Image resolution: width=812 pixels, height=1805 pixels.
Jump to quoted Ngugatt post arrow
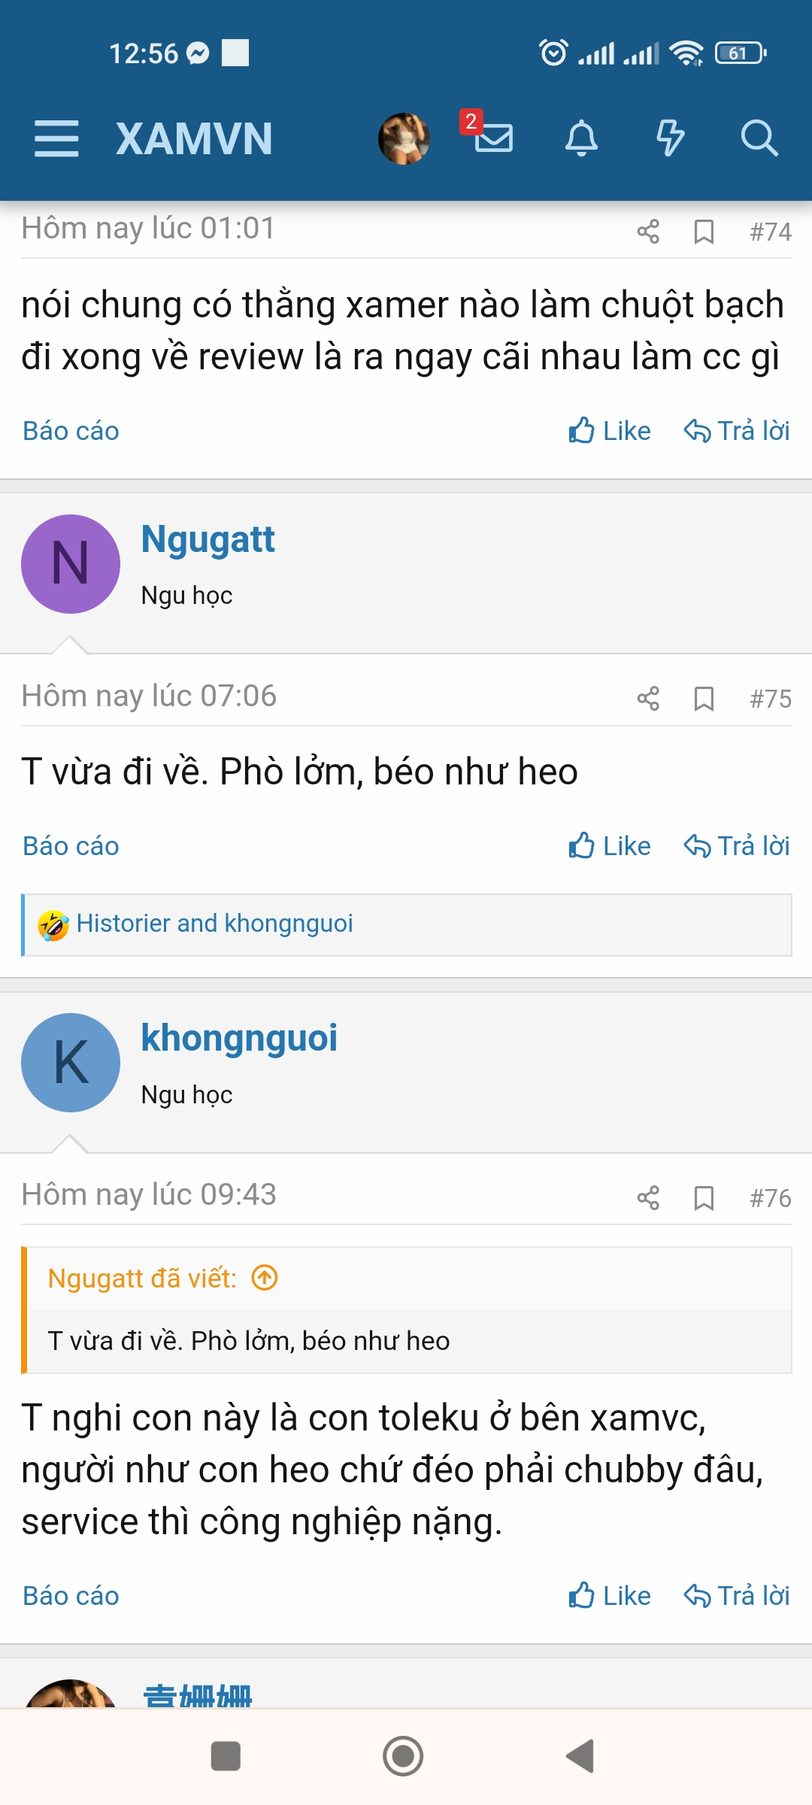[x=265, y=1278]
